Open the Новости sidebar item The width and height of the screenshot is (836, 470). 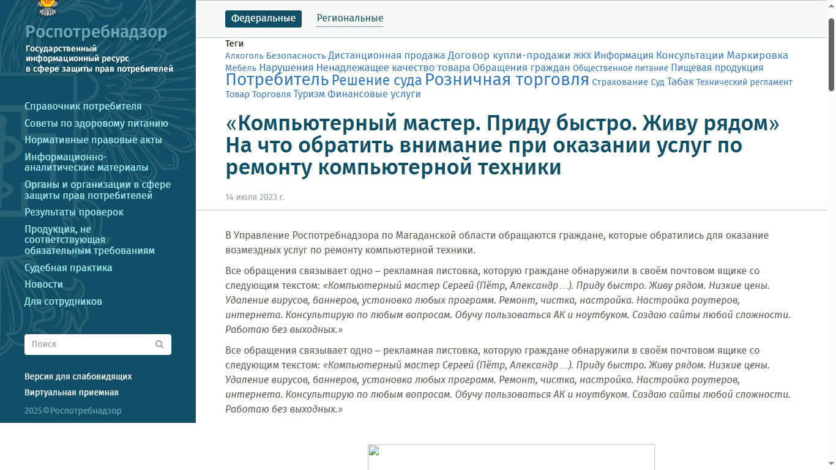(43, 285)
